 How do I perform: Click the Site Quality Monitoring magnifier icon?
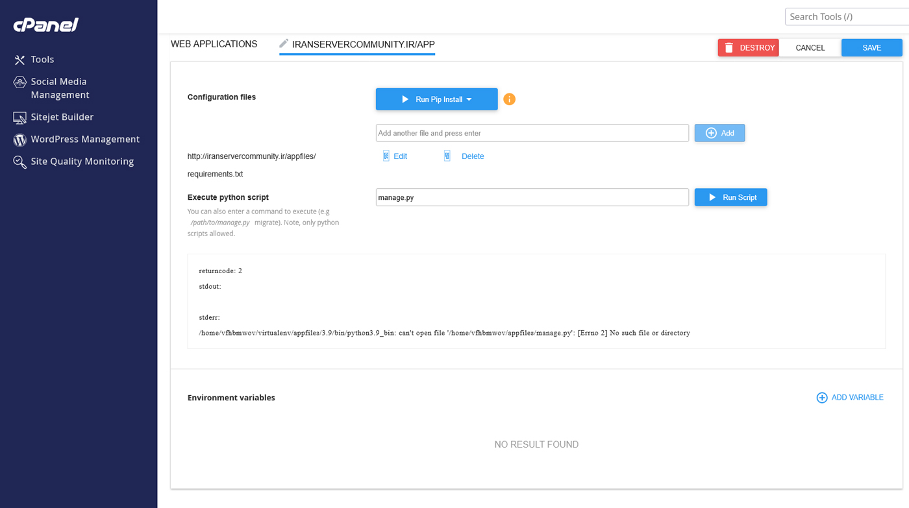[20, 162]
